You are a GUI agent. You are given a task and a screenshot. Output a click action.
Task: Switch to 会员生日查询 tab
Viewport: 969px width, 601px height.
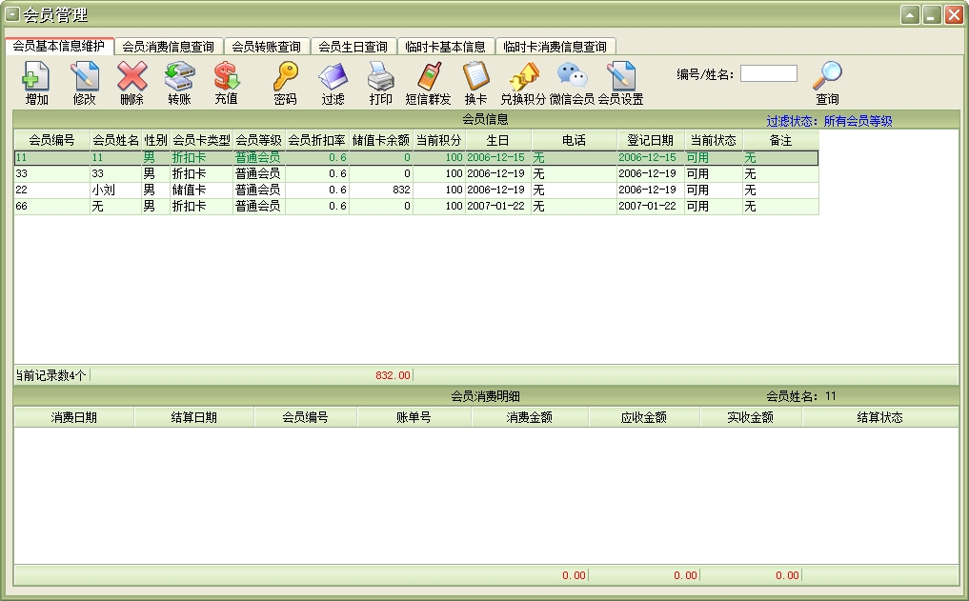pyautogui.click(x=353, y=47)
